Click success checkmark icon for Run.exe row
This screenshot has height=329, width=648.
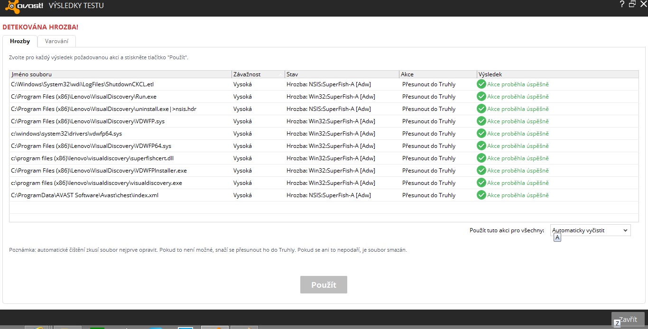pyautogui.click(x=481, y=97)
